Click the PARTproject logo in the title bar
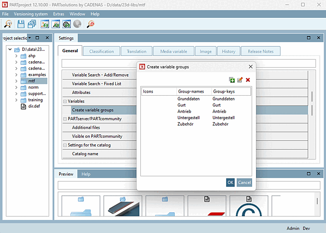 [5, 5]
